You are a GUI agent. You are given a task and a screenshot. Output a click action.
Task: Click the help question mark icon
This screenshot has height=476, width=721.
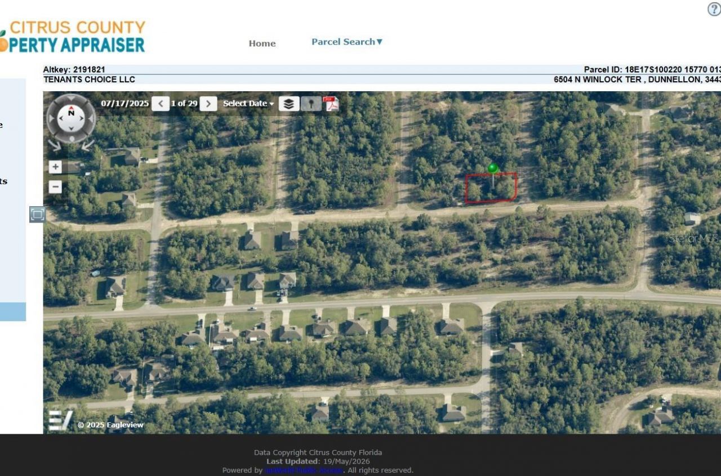714,9
